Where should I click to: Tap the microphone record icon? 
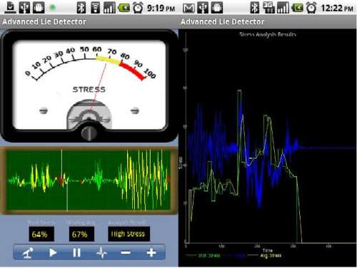click(x=28, y=252)
